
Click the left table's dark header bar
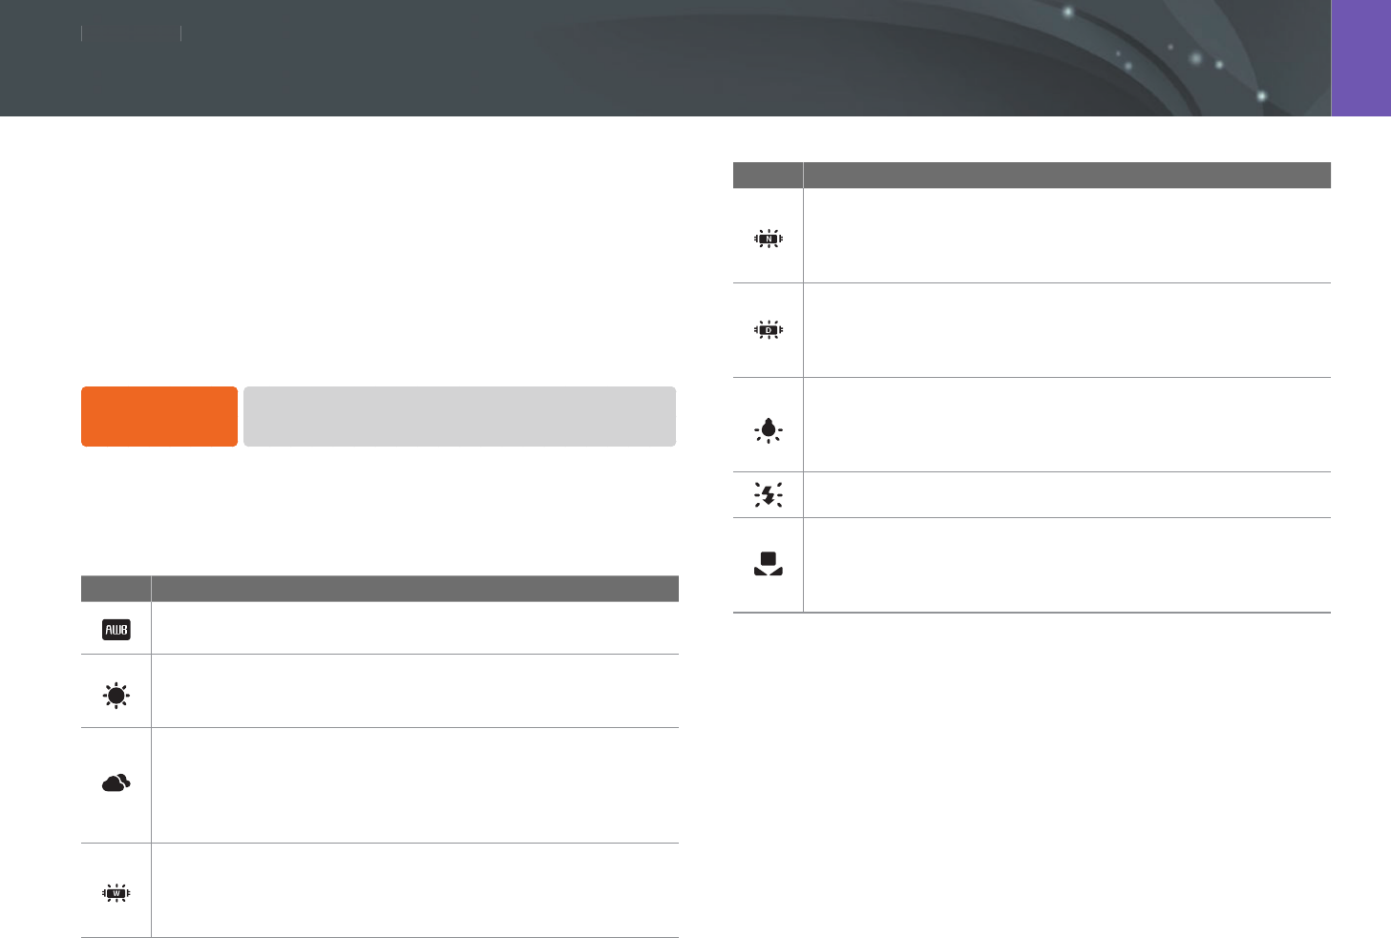[x=380, y=589]
